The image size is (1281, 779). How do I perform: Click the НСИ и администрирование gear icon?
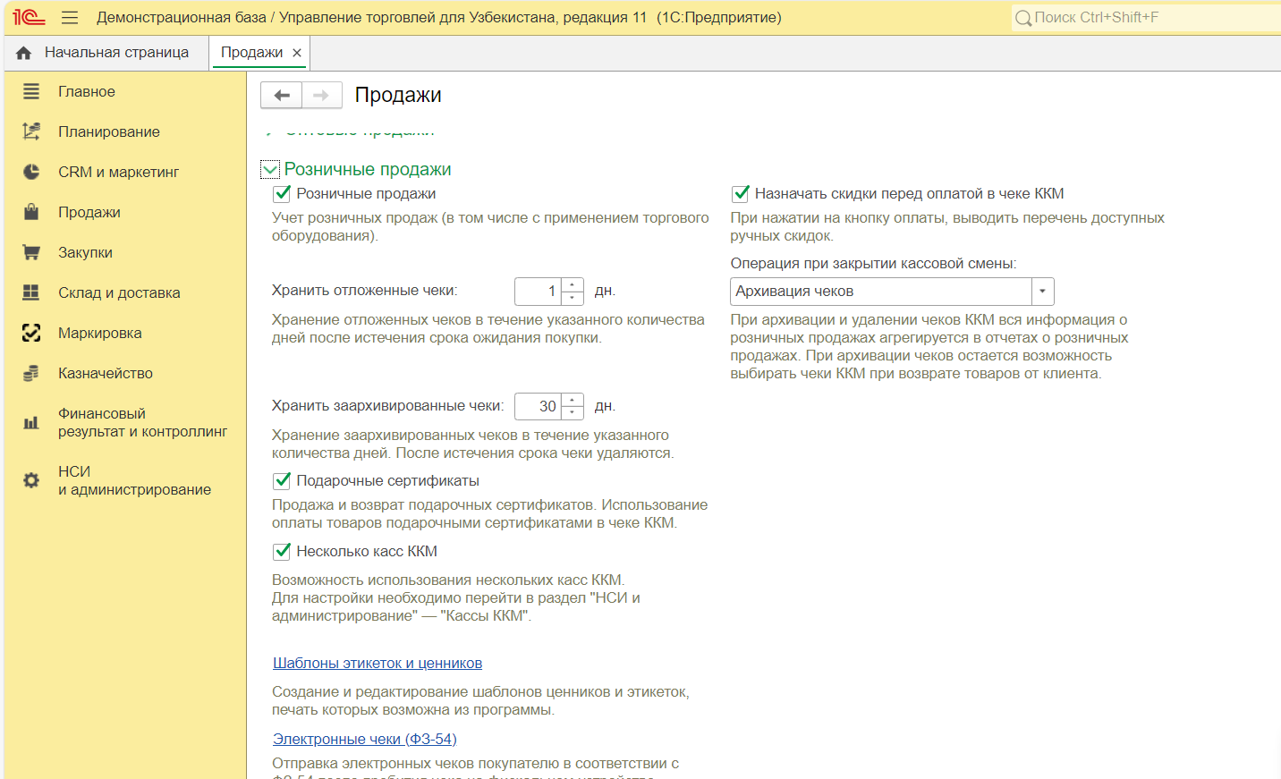pos(31,480)
